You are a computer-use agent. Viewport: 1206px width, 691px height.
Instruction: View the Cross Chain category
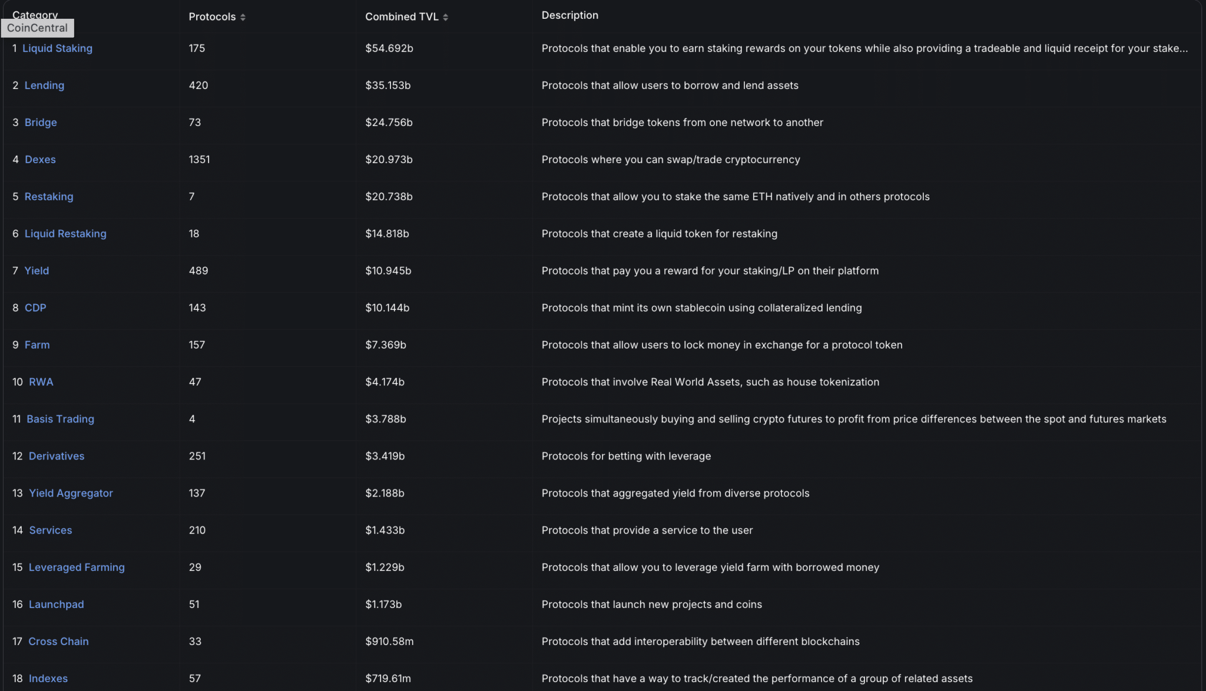[x=58, y=641]
